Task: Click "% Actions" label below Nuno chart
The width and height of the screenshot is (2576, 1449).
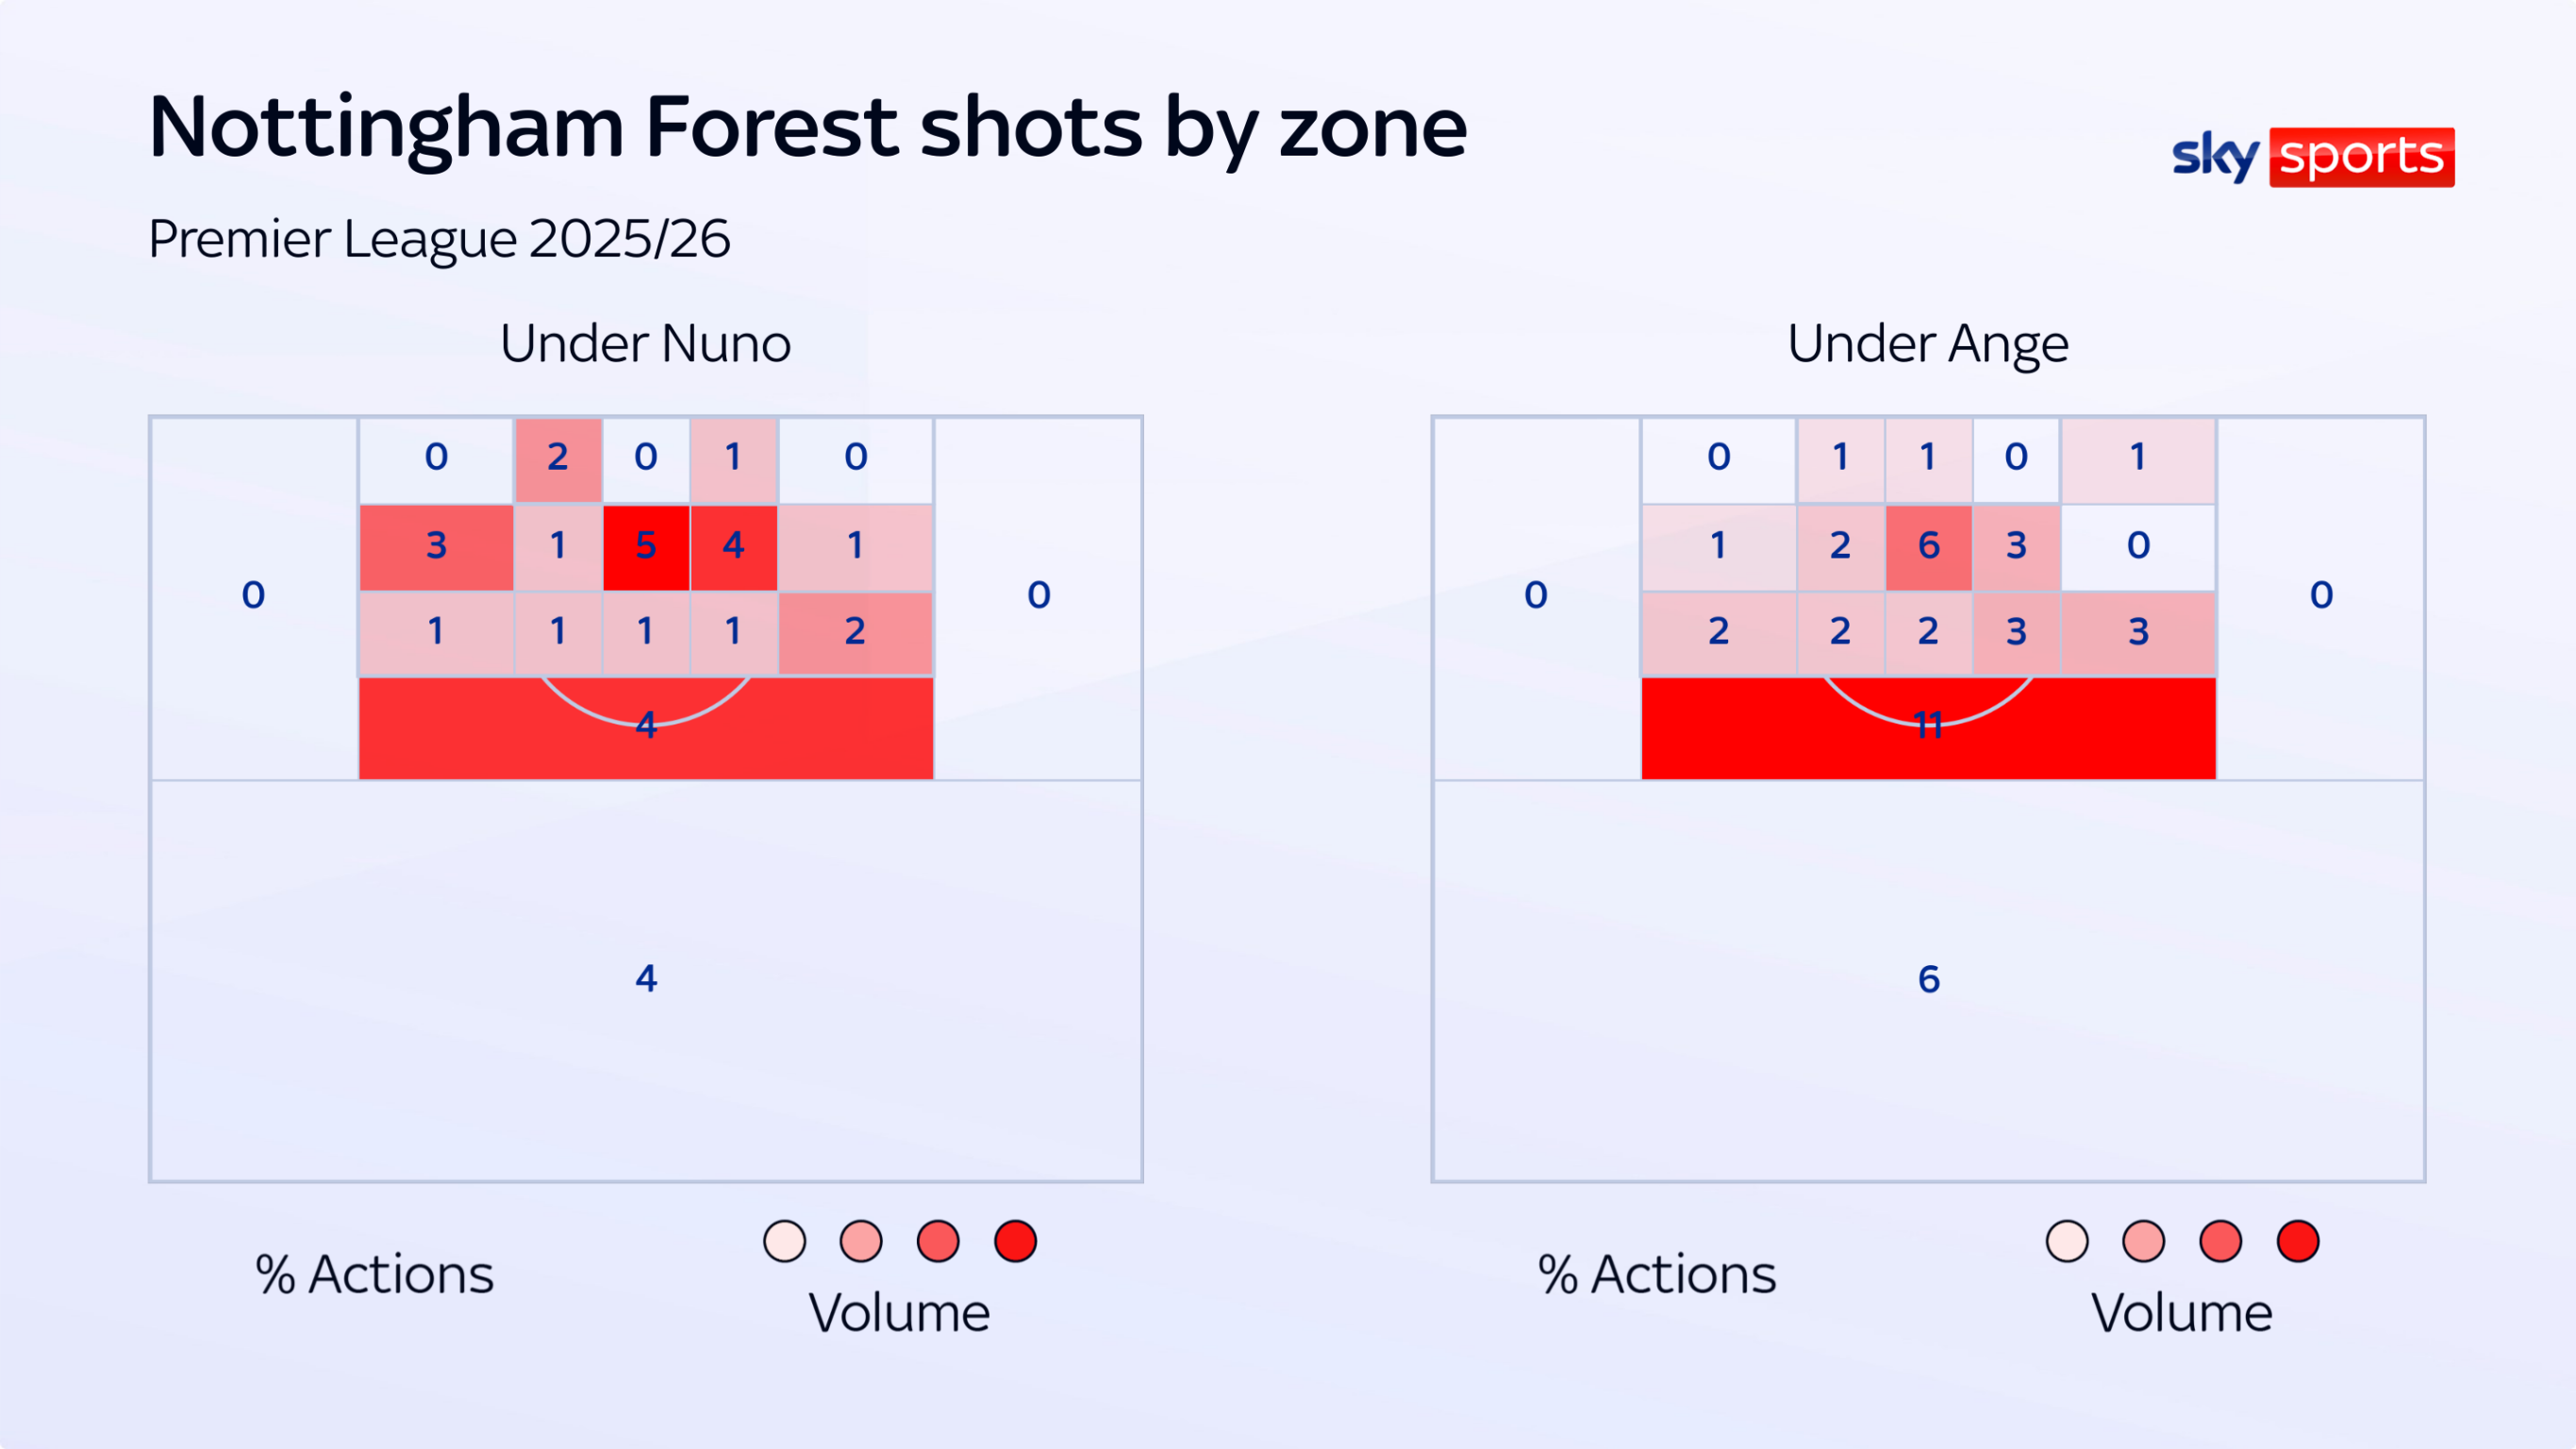Action: [x=374, y=1274]
